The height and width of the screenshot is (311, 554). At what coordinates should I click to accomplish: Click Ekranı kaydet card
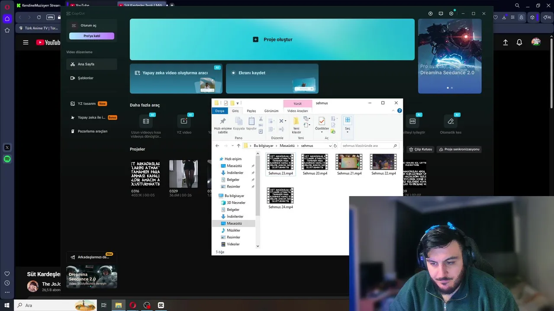tap(272, 79)
